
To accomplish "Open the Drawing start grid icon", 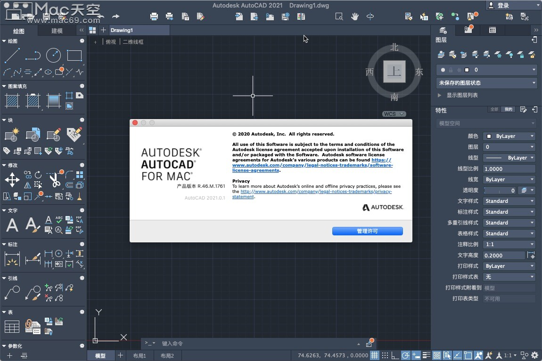I will (x=92, y=30).
